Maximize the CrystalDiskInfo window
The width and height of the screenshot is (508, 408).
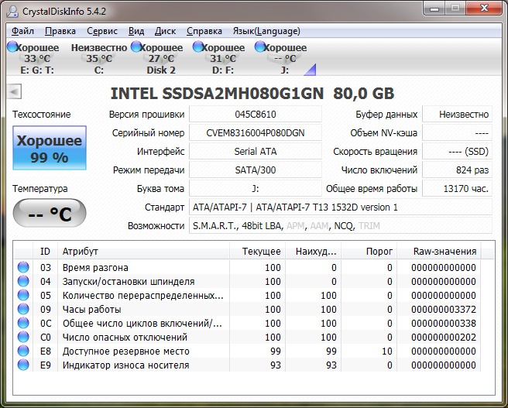tap(455, 8)
